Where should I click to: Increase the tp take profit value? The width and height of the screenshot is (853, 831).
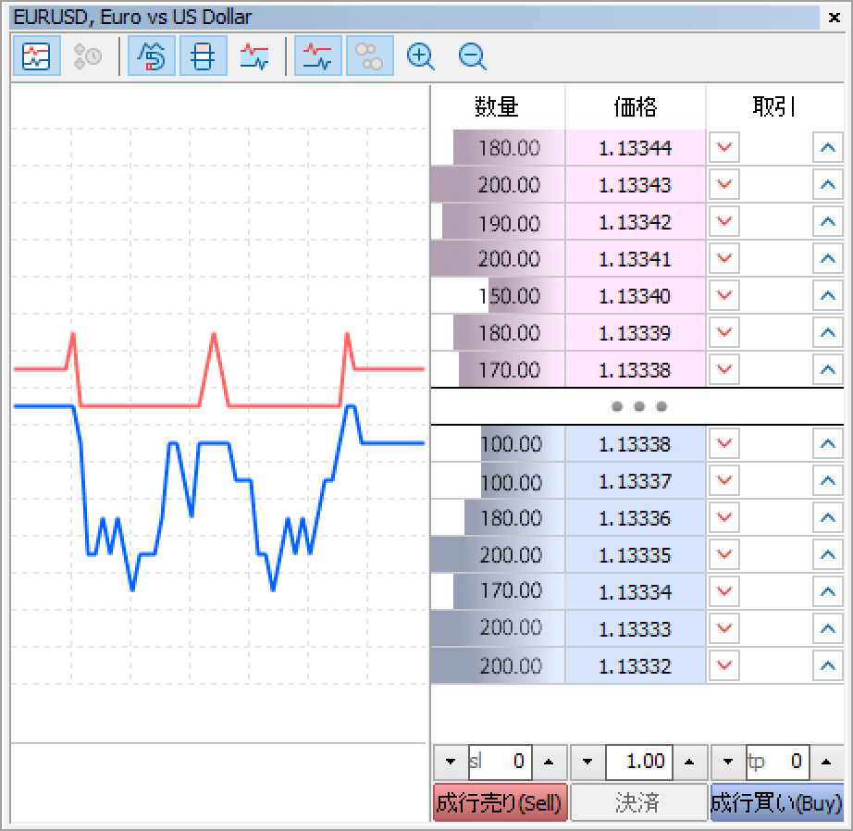(826, 762)
